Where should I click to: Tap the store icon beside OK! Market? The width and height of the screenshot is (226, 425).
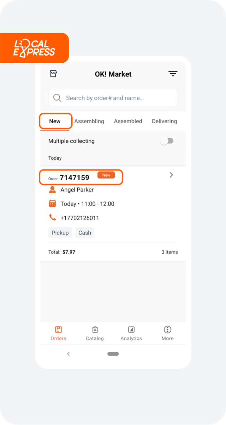click(x=53, y=74)
